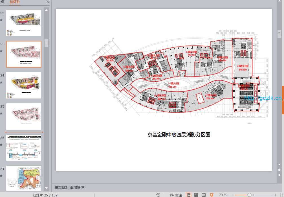Switch to Normal view in status bar
The width and height of the screenshot is (284, 197).
tap(188, 195)
